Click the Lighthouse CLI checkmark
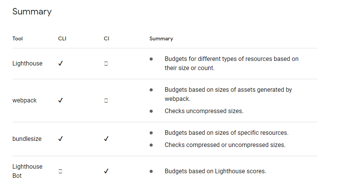 (x=60, y=64)
